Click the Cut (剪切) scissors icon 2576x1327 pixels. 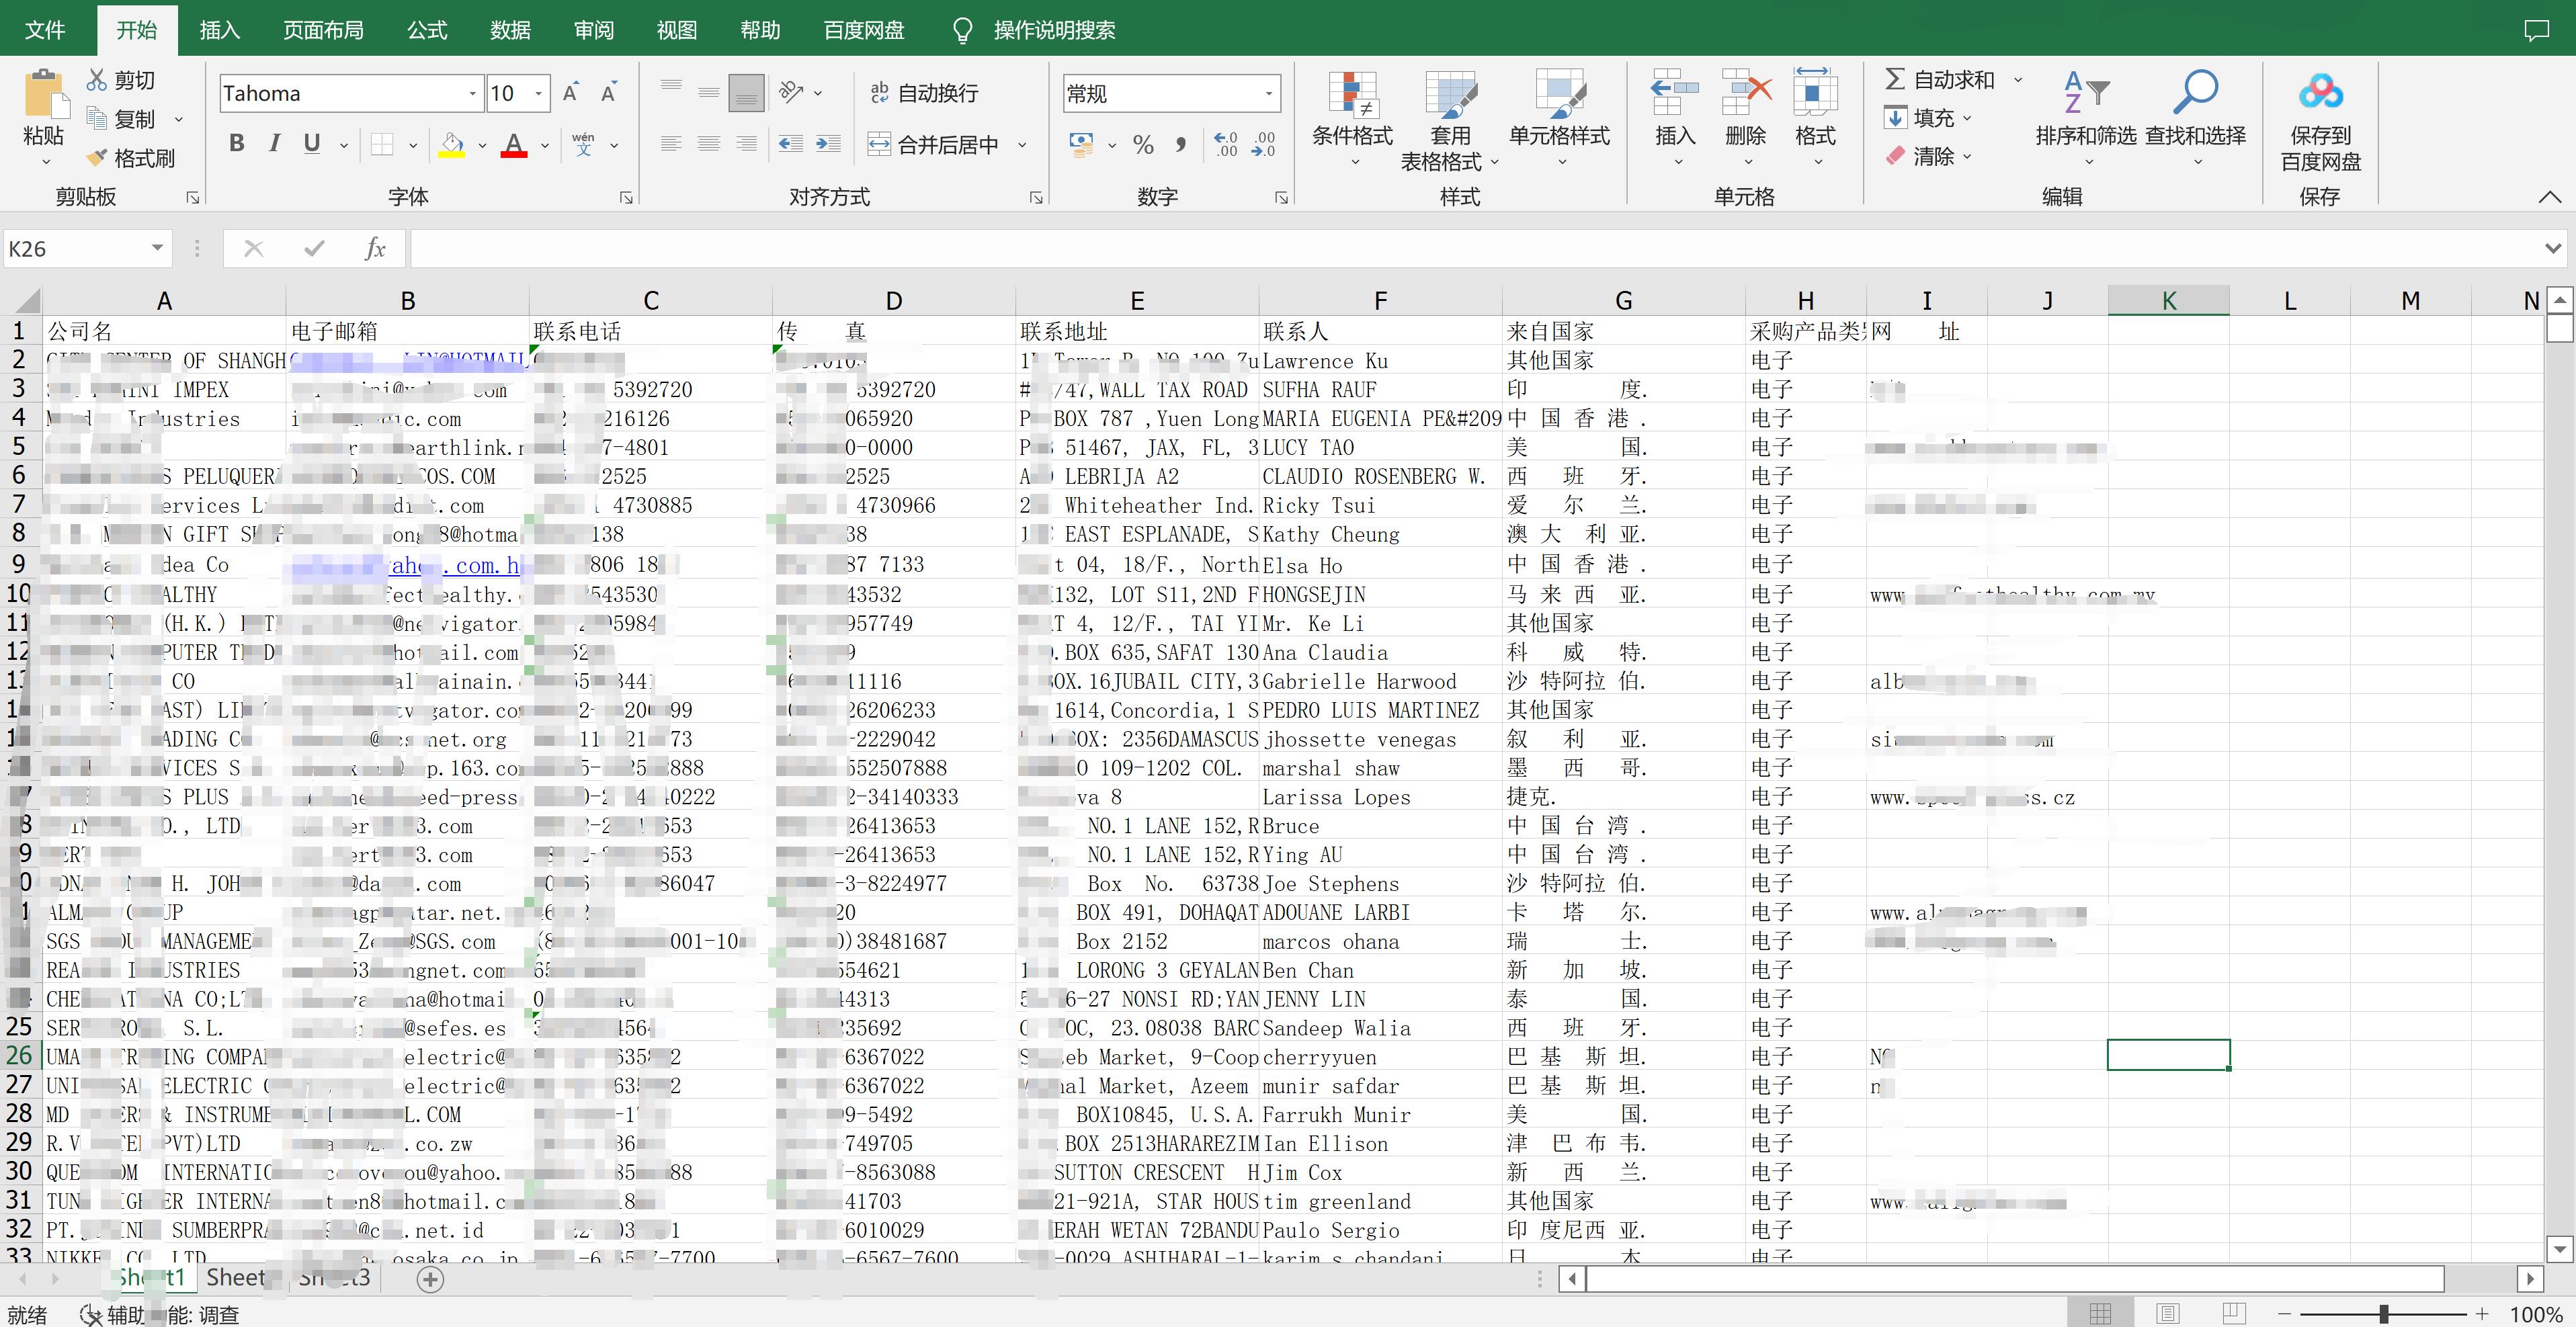97,80
